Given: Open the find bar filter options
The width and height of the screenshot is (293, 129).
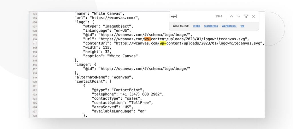Looking at the screenshot, I should (x=246, y=17).
